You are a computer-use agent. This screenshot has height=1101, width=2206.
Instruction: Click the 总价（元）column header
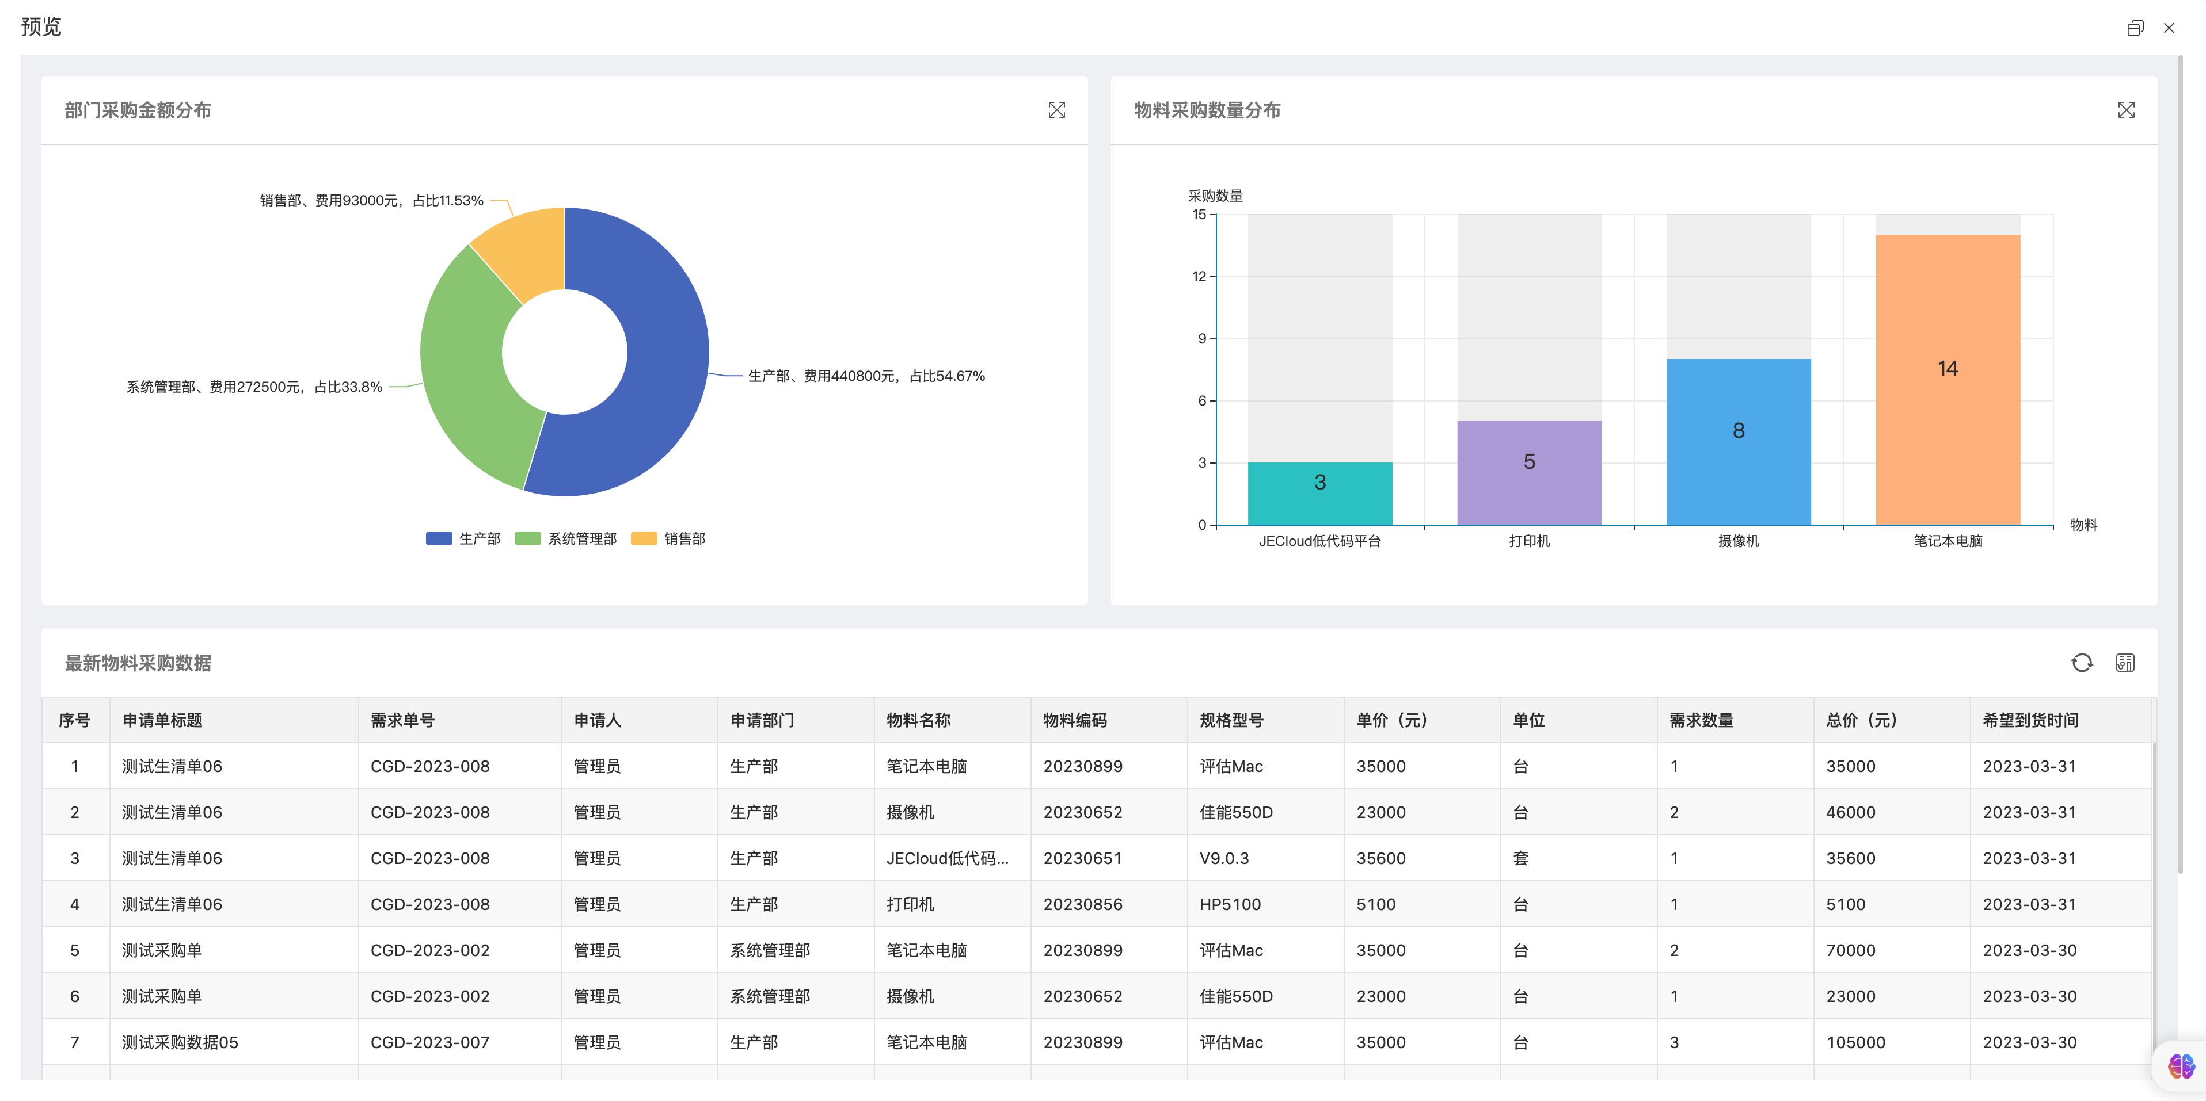1862,720
